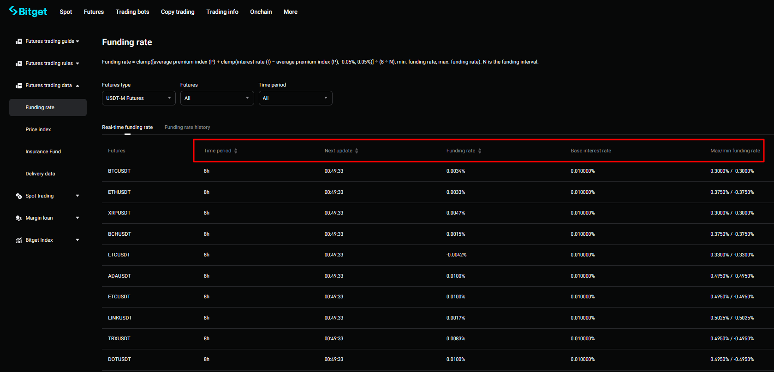Open the Time period filter dropdown
This screenshot has height=372, width=774.
click(296, 98)
